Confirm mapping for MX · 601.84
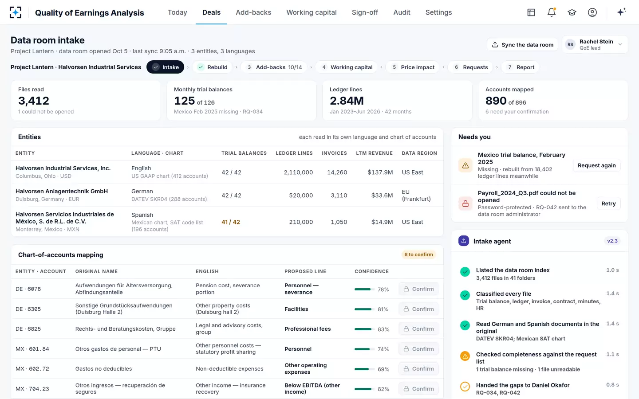The image size is (639, 399). tap(419, 349)
